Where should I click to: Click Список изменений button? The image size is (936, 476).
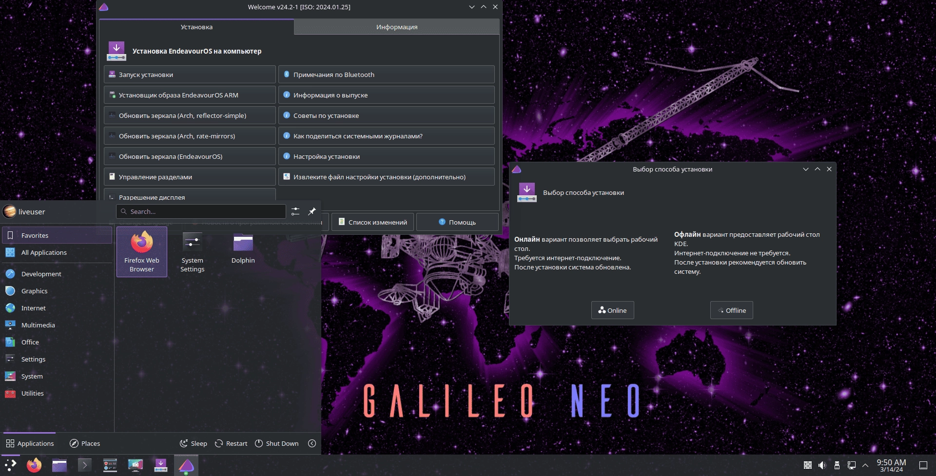373,222
